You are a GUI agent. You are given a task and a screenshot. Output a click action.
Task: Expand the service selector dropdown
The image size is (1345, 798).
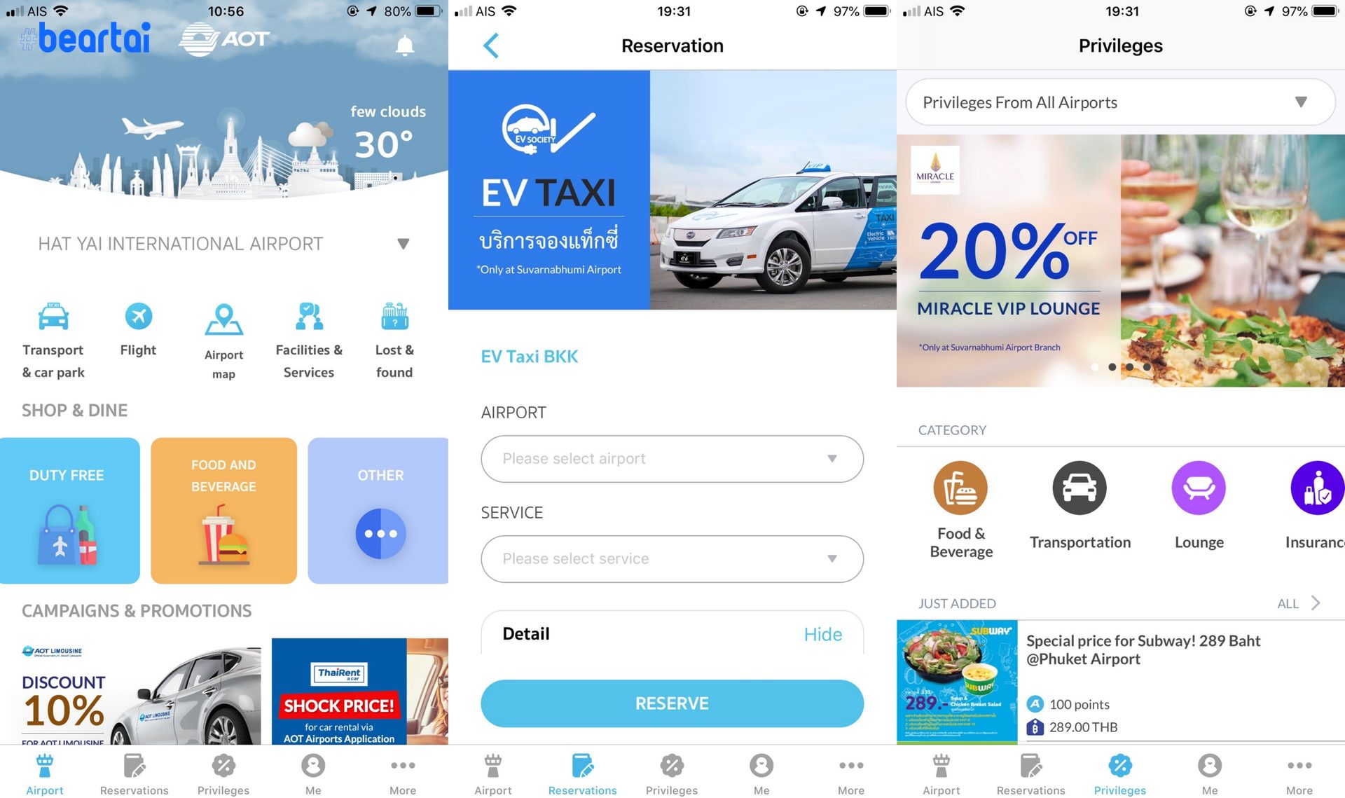click(x=672, y=558)
